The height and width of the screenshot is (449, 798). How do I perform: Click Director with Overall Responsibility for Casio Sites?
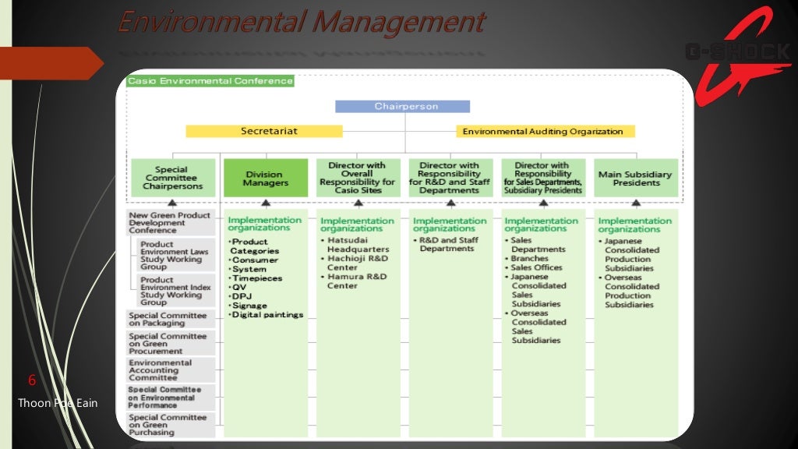358,178
